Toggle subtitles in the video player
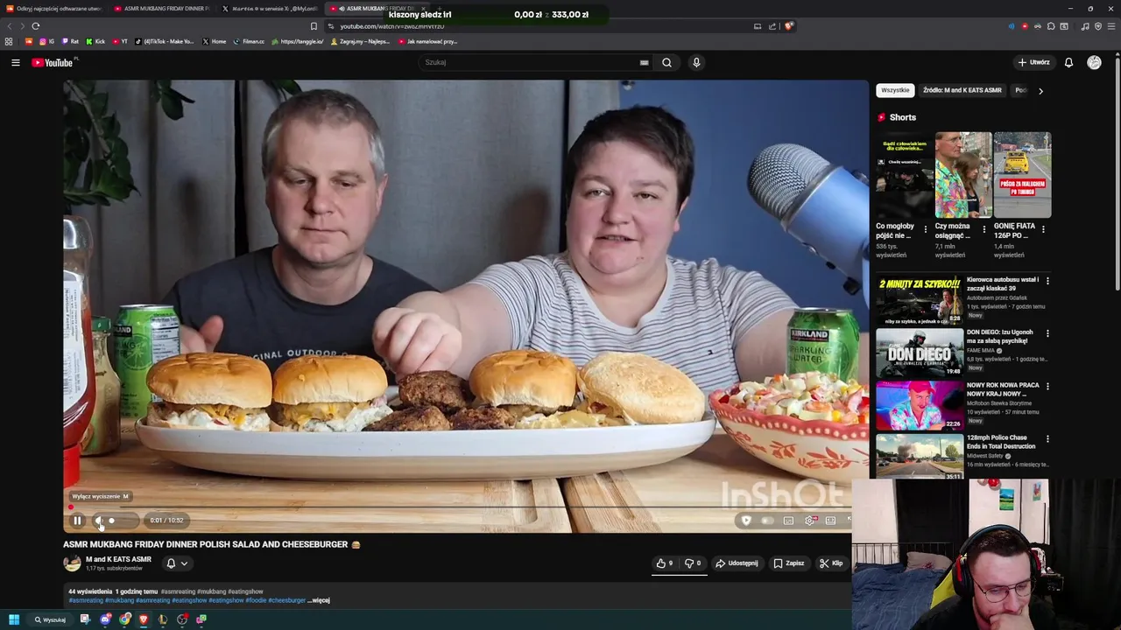This screenshot has height=630, width=1121. click(788, 521)
